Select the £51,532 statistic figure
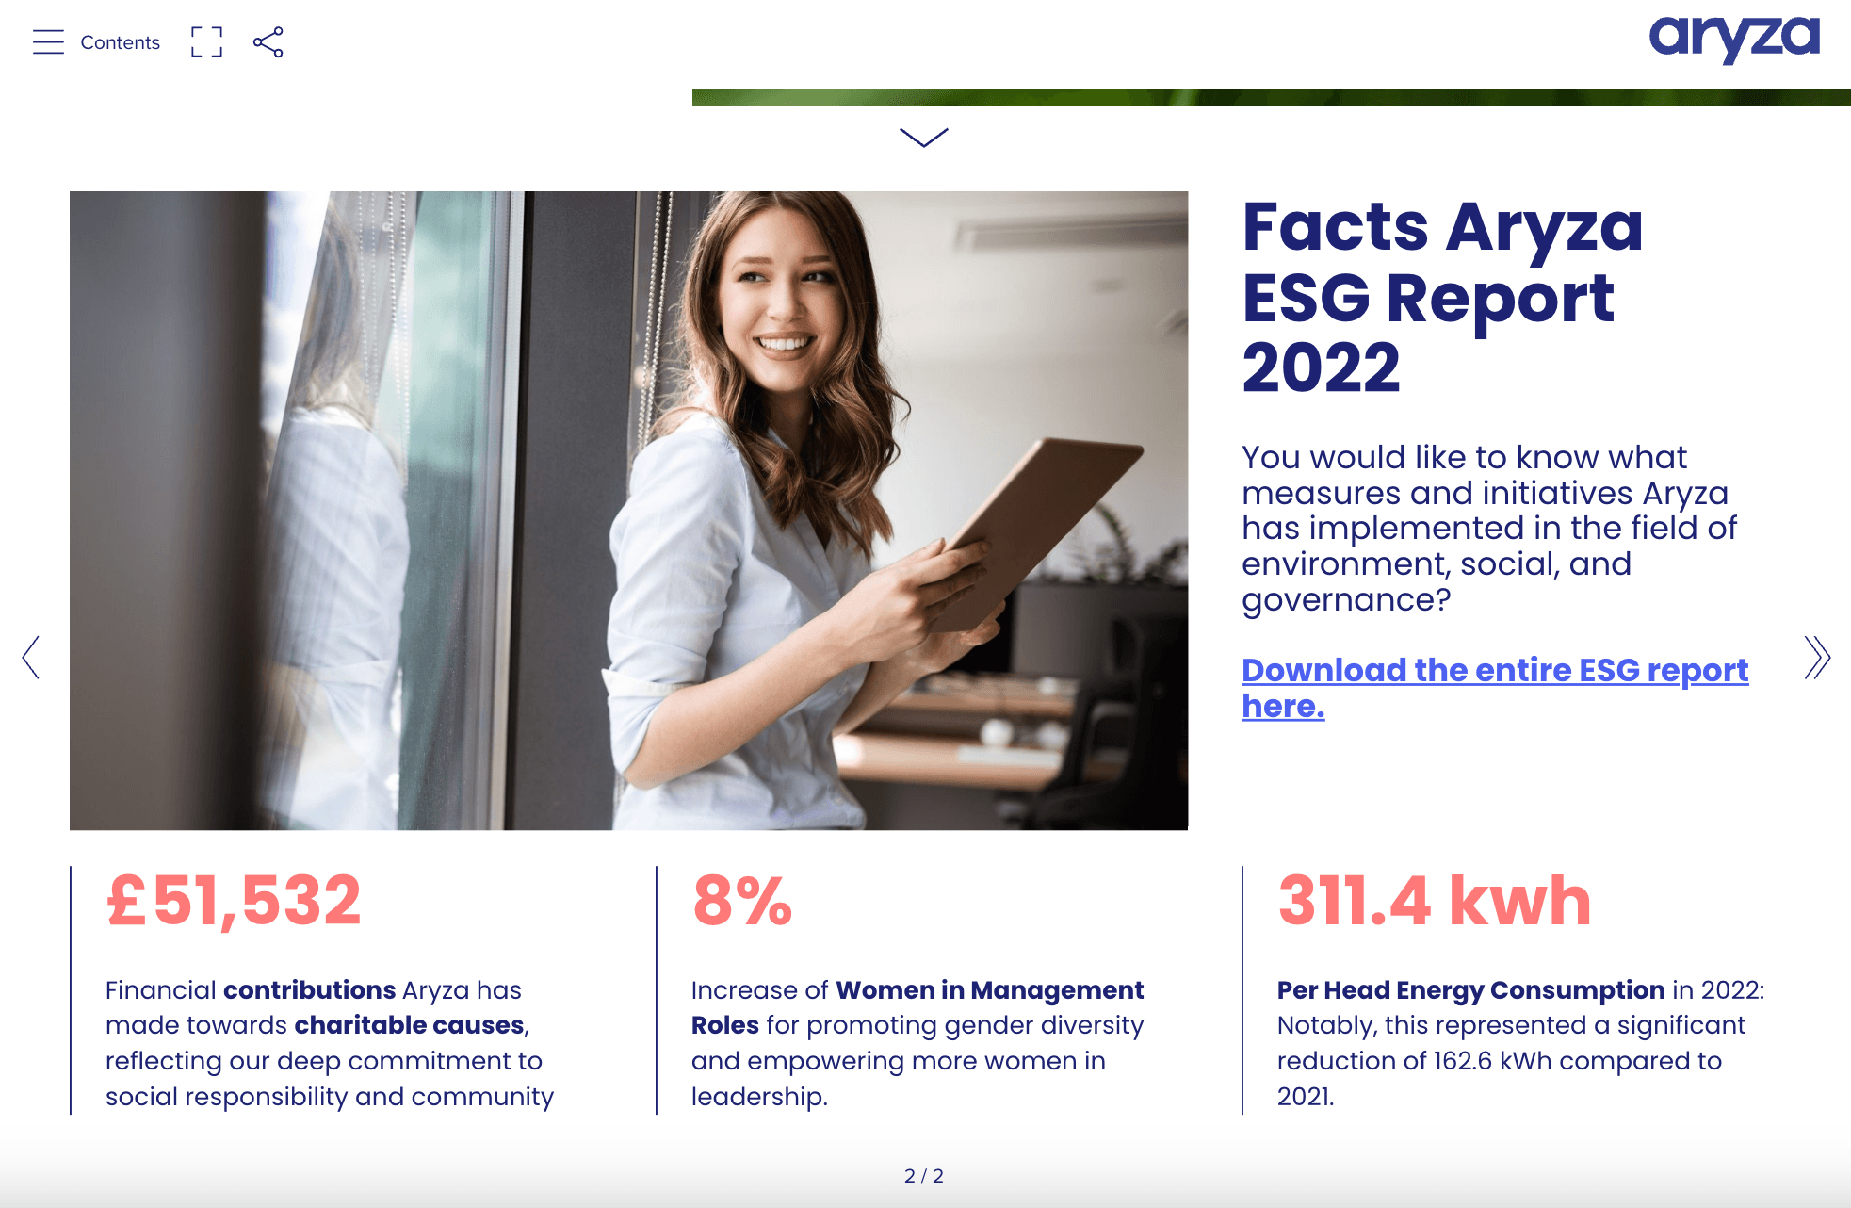1851x1208 pixels. point(234,901)
